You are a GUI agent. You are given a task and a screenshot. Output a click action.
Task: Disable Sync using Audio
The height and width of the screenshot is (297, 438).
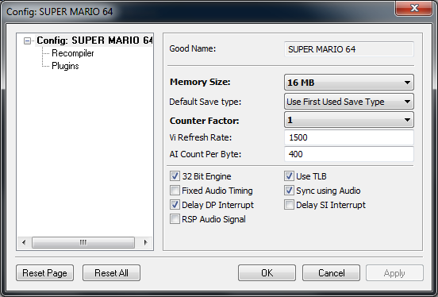(x=289, y=191)
